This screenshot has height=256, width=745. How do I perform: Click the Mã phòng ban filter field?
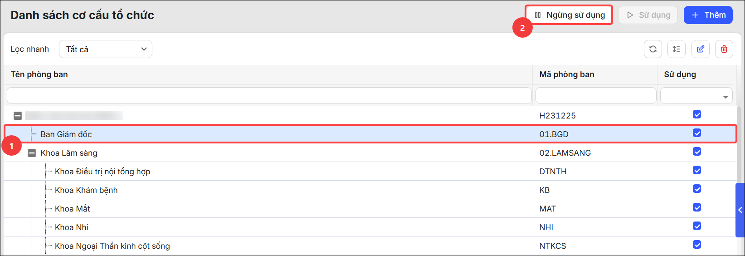(x=596, y=96)
